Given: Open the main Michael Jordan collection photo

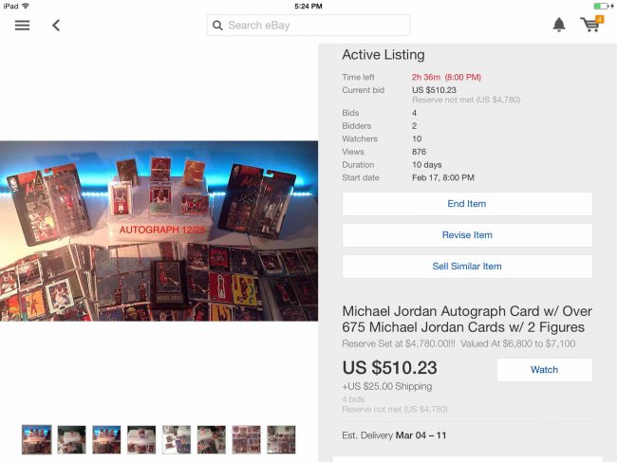Looking at the screenshot, I should click(159, 231).
